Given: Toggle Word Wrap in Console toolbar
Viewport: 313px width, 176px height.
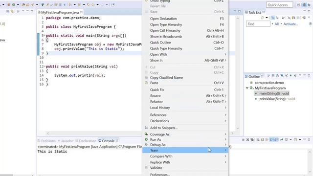Looking at the screenshot, I should (267, 140).
